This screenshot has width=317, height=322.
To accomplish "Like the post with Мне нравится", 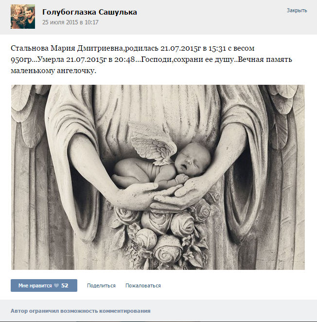I will click(x=44, y=285).
